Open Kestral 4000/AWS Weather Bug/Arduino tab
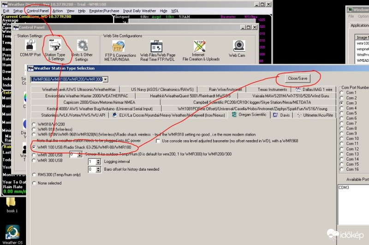Viewport: 369px width, 245px height. pos(96,108)
